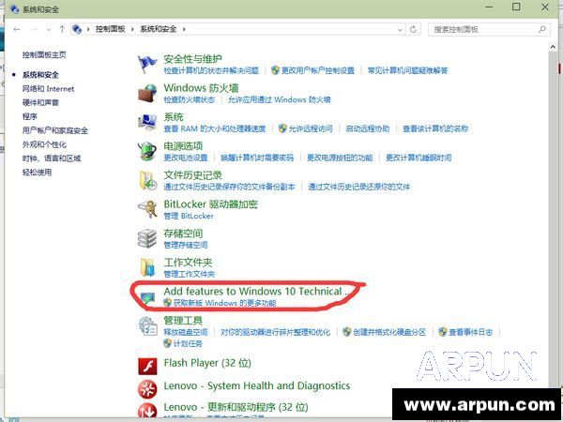Expand chevron before 控制面板 breadcrumb

pyautogui.click(x=88, y=29)
